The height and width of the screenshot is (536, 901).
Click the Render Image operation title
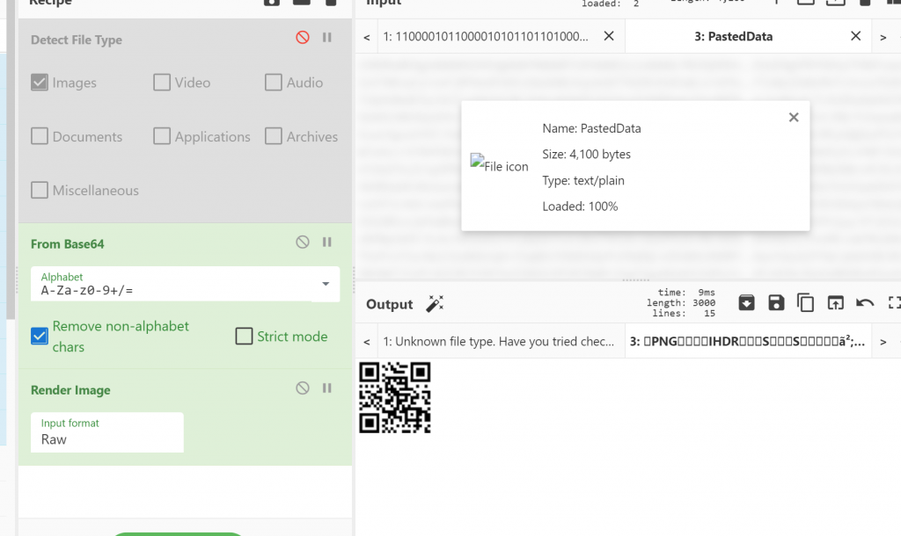70,390
